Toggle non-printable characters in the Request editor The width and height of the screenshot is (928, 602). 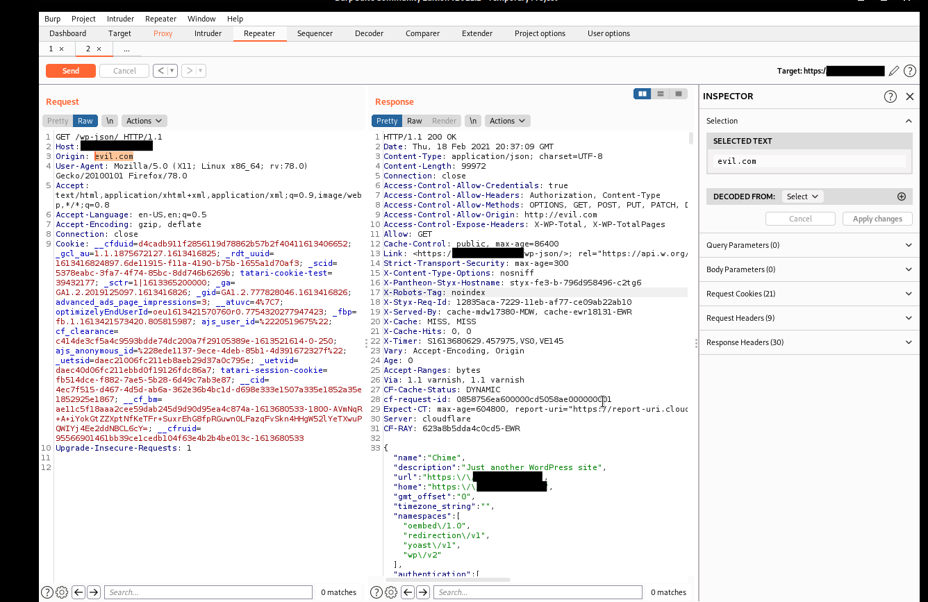click(x=109, y=120)
